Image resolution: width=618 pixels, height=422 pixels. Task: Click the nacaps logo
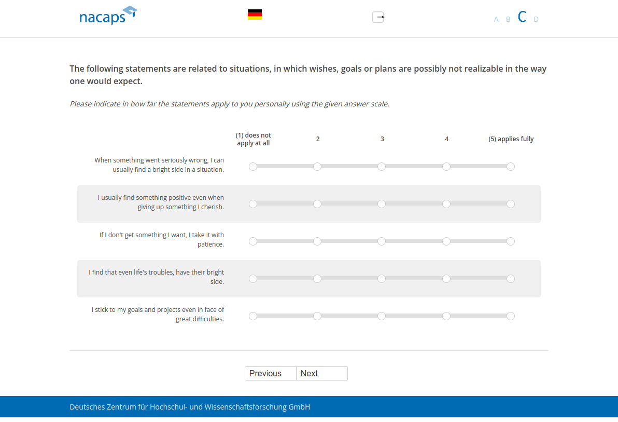point(108,16)
